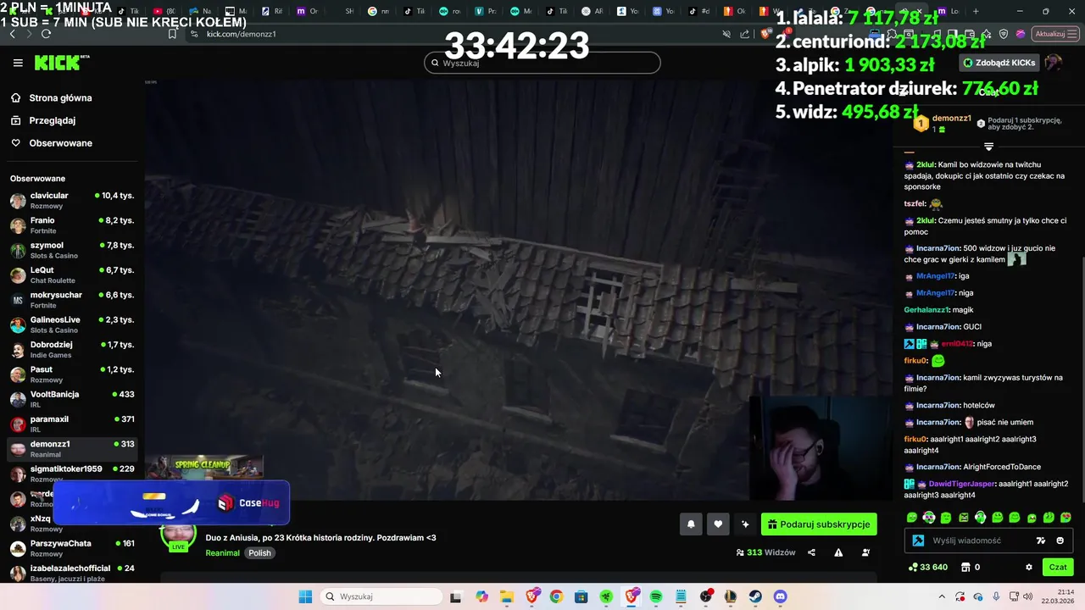Open chat settings gear
The width and height of the screenshot is (1085, 610).
pos(1029,567)
